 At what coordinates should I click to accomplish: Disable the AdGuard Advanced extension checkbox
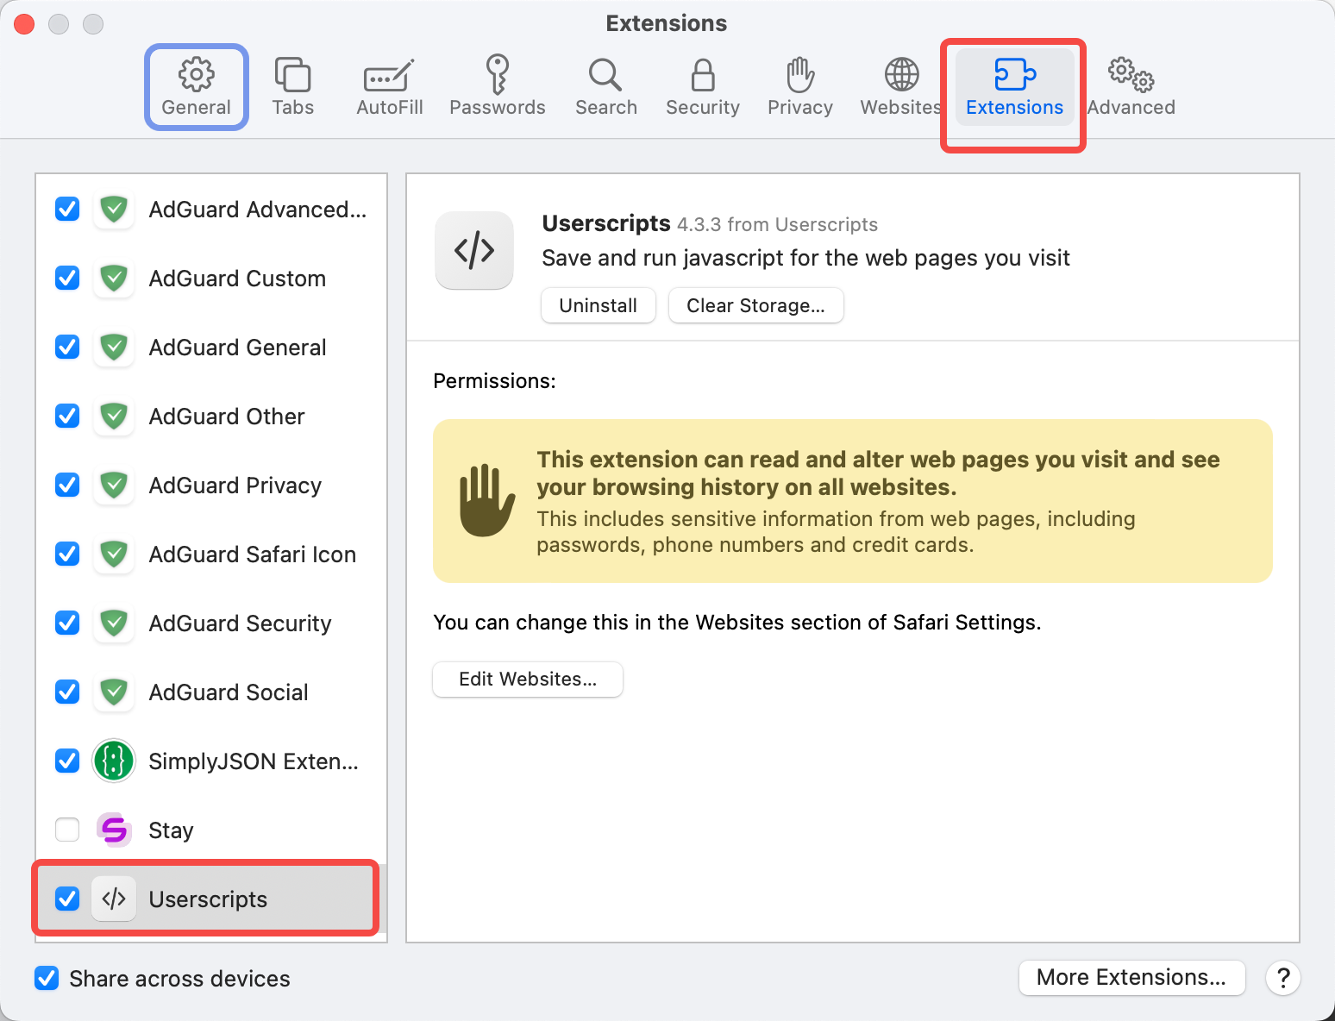click(67, 209)
